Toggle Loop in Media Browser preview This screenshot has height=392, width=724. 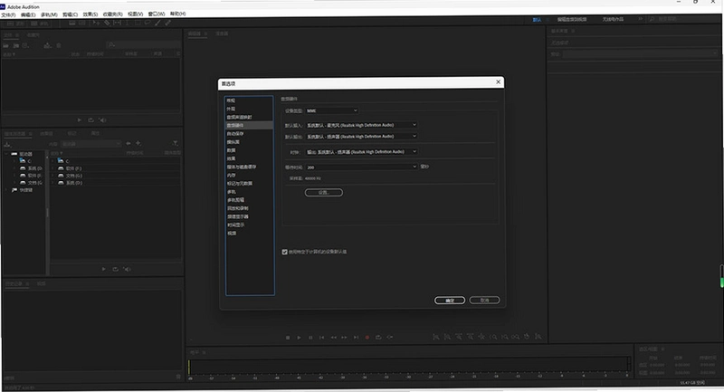(x=116, y=269)
